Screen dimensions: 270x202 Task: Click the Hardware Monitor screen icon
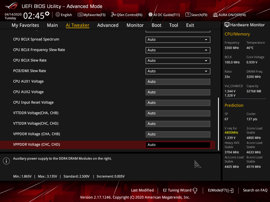(x=227, y=25)
